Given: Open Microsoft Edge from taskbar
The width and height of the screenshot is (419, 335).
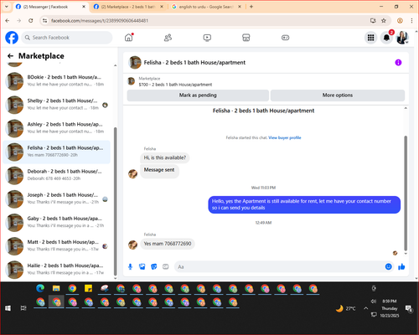Looking at the screenshot, I should point(40,288).
